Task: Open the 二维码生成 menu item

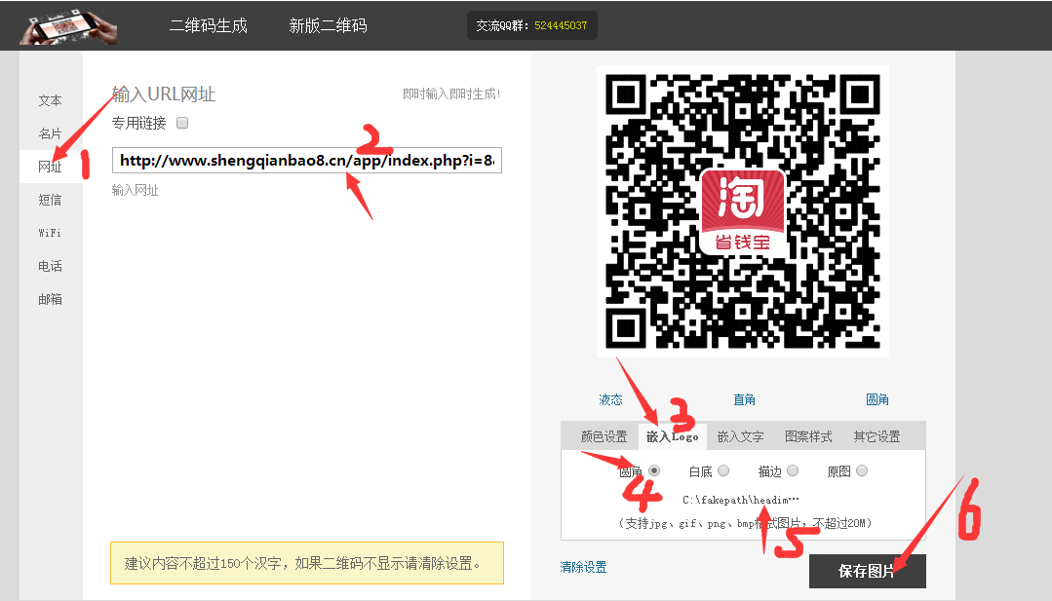Action: click(x=208, y=26)
